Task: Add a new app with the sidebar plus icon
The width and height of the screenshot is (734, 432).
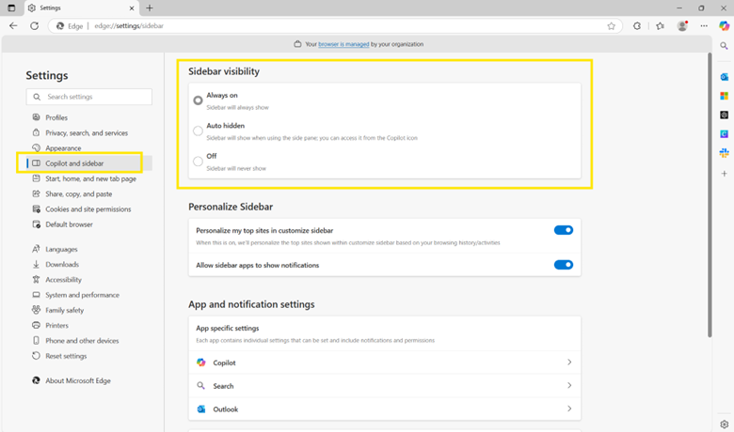Action: tap(724, 174)
